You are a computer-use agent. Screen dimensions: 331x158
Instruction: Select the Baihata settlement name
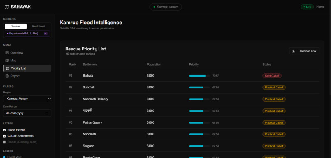88,76
